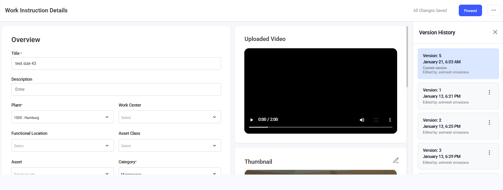The width and height of the screenshot is (503, 190).
Task: Open video player more options menu
Action: pos(390,120)
